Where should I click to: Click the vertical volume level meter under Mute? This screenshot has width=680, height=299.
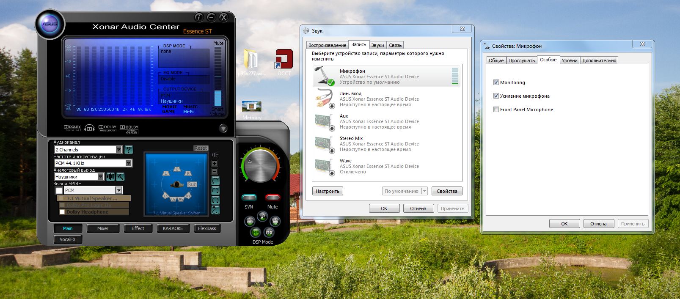tap(218, 76)
